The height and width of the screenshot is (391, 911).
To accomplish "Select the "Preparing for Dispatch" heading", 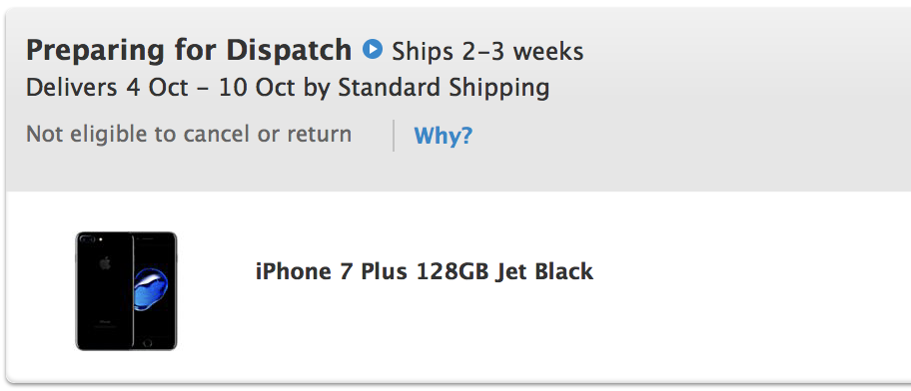I will [189, 51].
